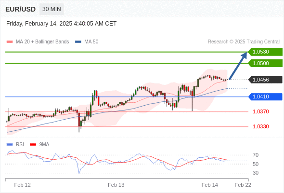Click the Feb 14 date axis label
The image size is (284, 193).
[210, 185]
